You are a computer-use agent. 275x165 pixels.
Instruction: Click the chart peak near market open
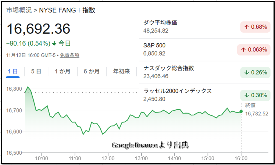pos(28,87)
